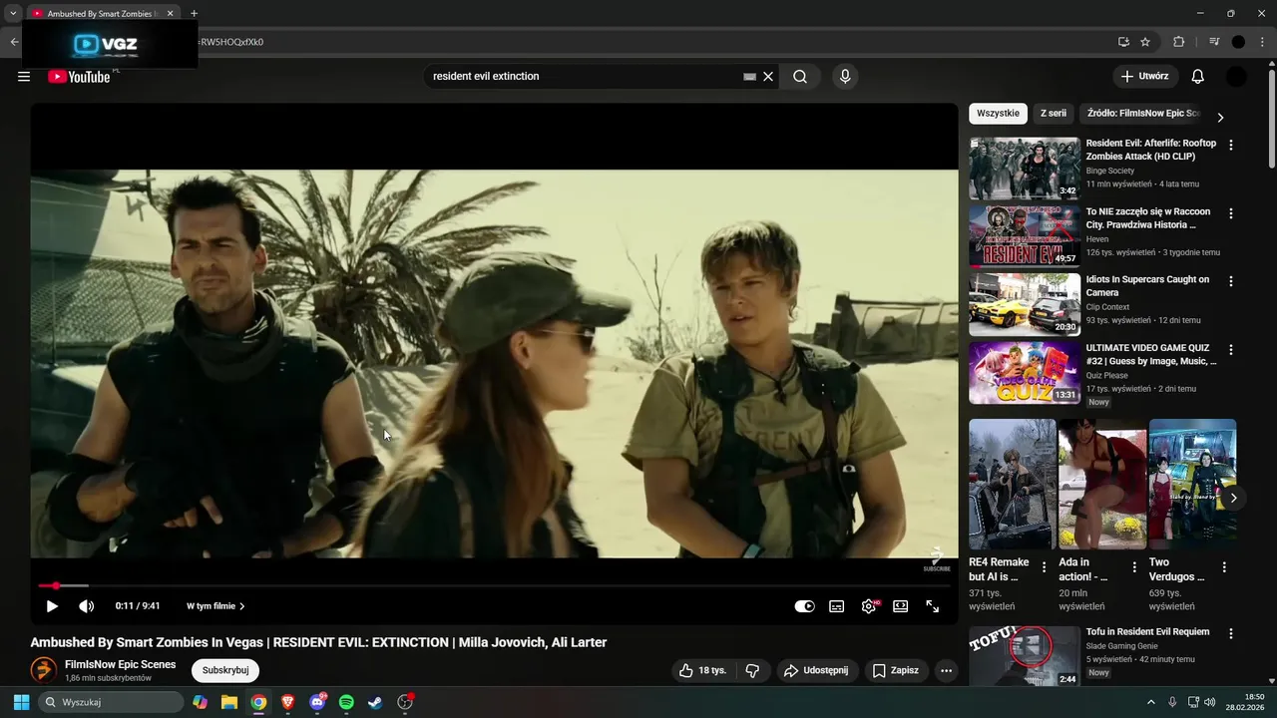
Task: Open Steam from the taskbar
Action: [x=375, y=702]
